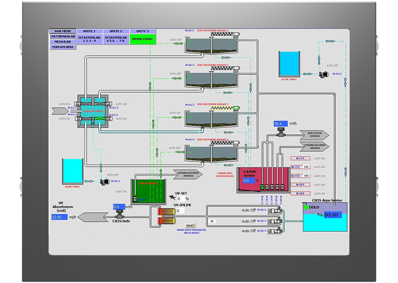
Task: Click the M-24/1 chlorine dosing pump icon
Action: (324, 74)
